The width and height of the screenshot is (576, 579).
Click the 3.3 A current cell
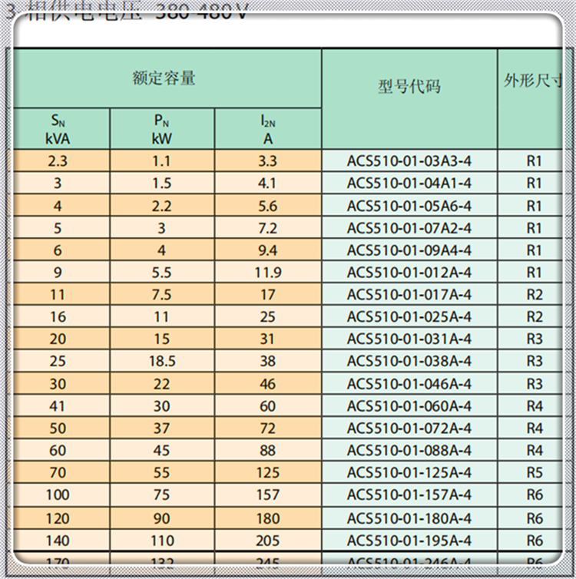[268, 161]
